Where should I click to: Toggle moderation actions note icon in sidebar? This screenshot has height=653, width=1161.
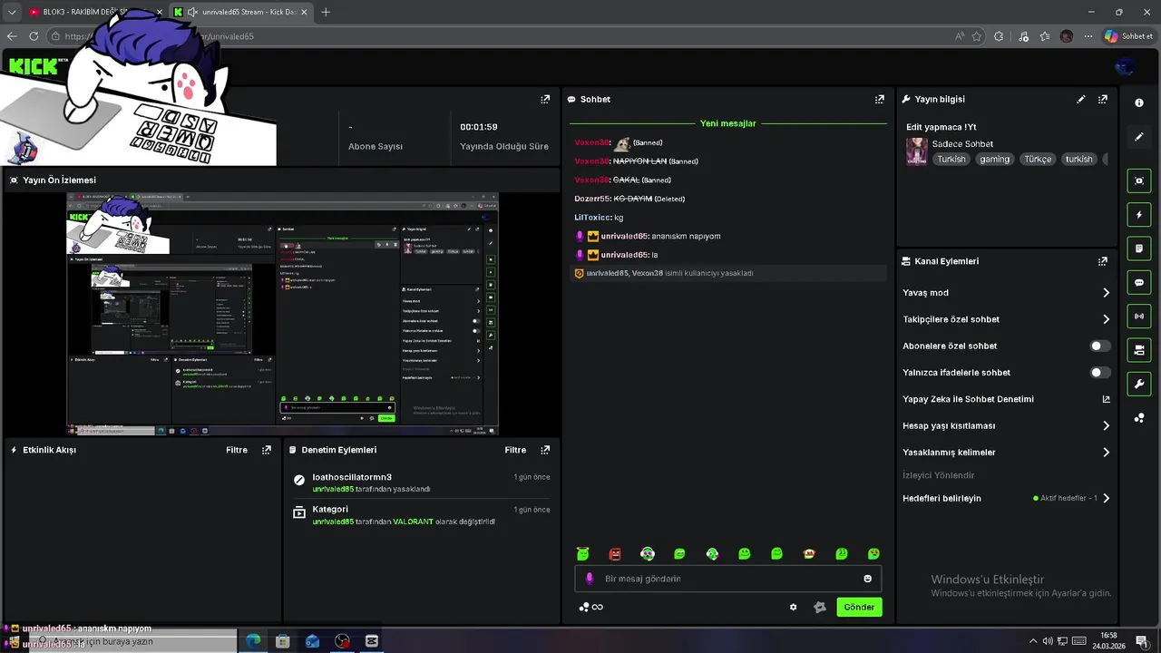pos(1139,249)
